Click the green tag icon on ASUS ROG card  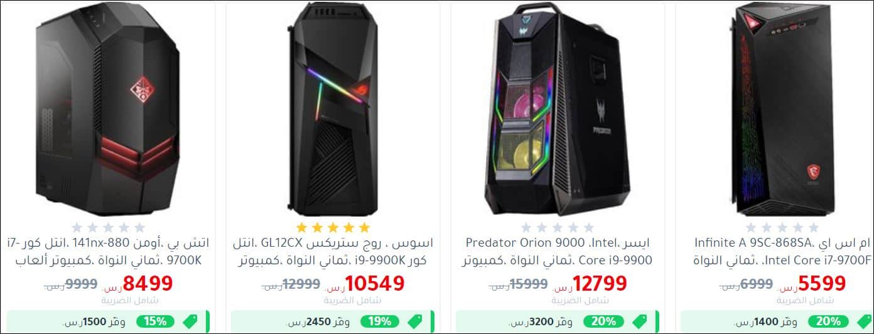(x=414, y=321)
